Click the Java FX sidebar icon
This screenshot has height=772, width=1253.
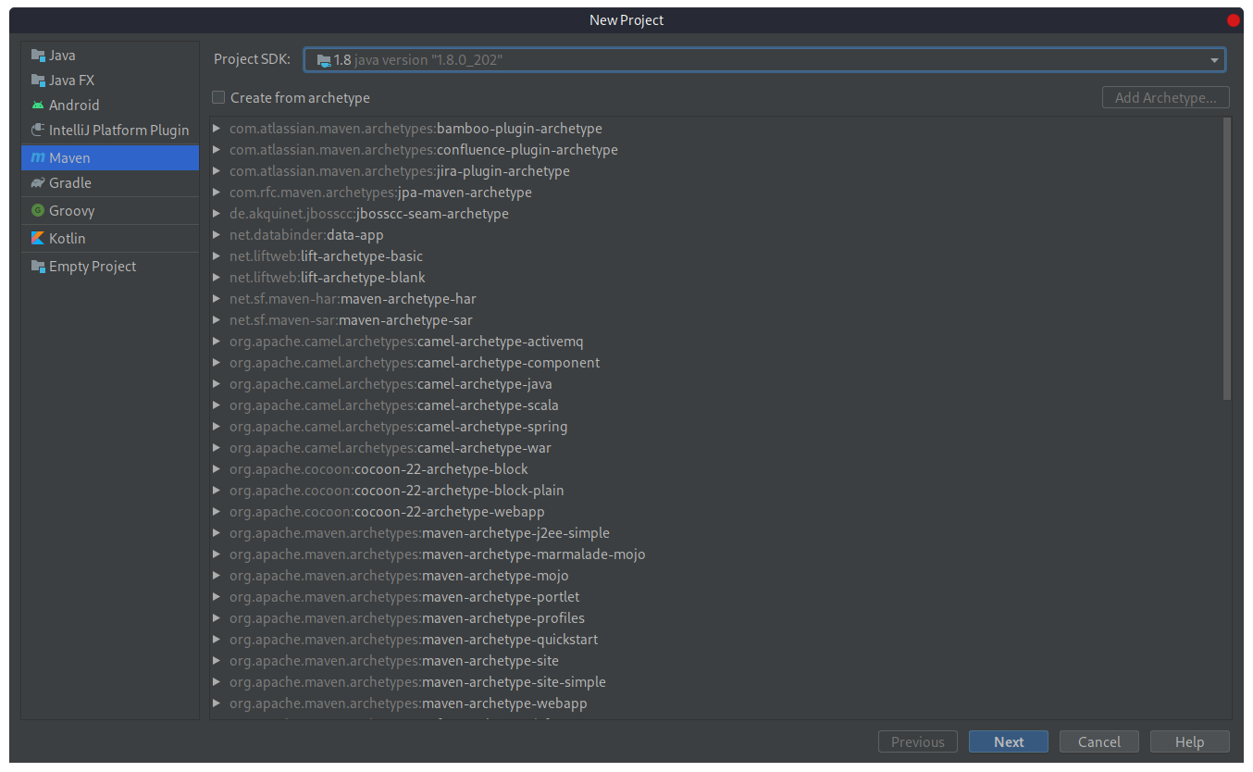coord(37,80)
